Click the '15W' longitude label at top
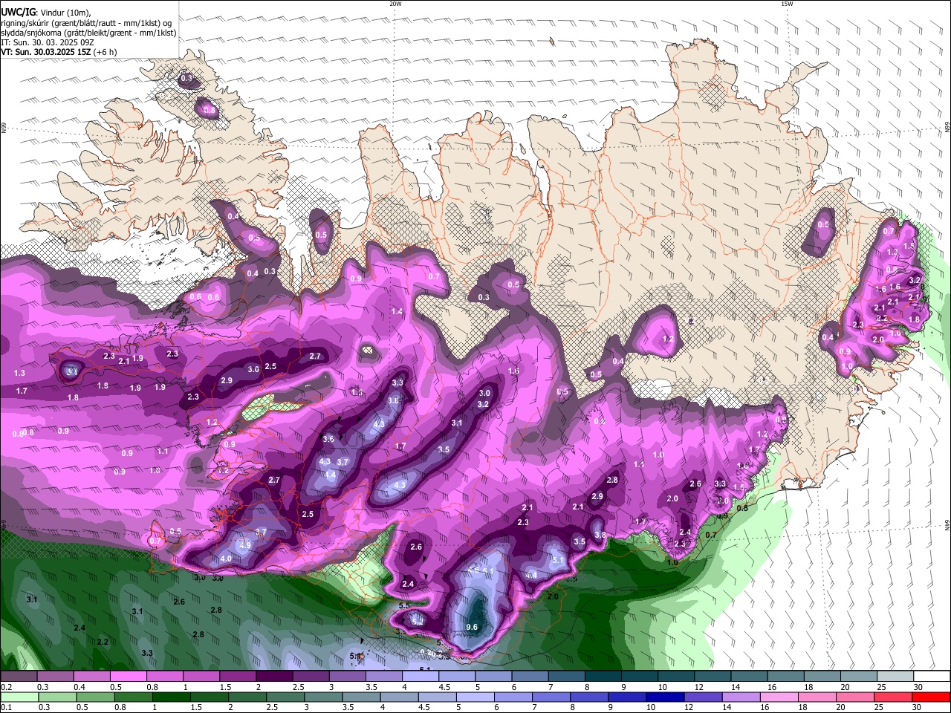Image resolution: width=951 pixels, height=713 pixels. click(x=787, y=4)
